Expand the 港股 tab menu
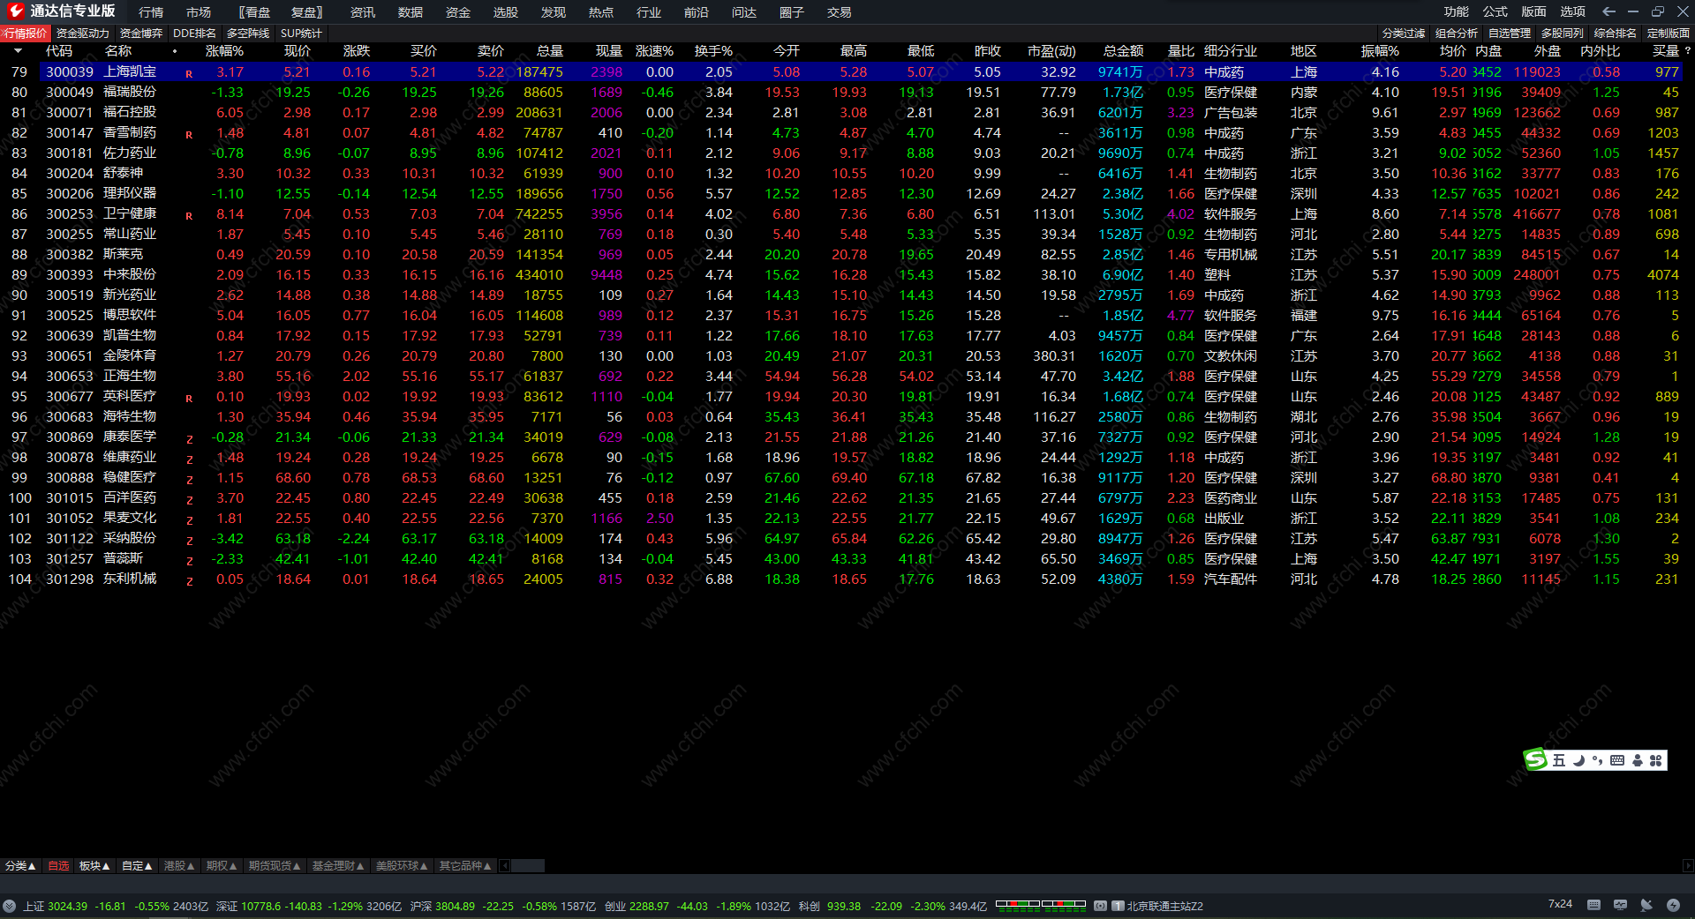1695x919 pixels. click(x=179, y=866)
